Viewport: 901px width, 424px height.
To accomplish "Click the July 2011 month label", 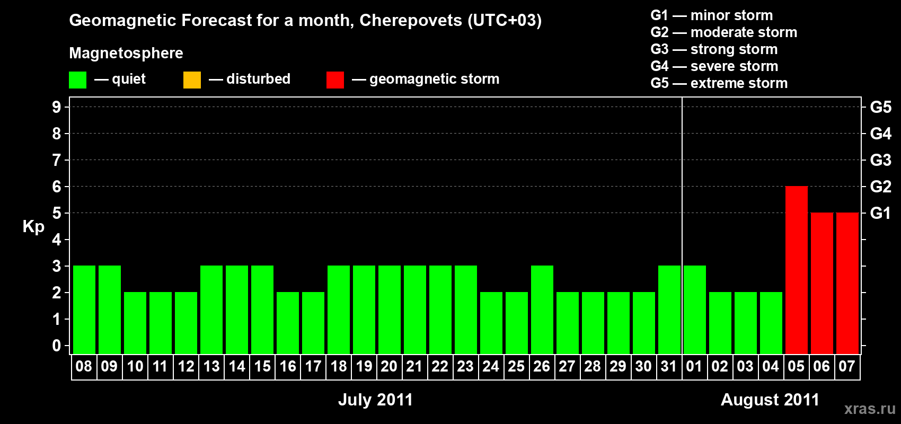I will click(x=375, y=400).
